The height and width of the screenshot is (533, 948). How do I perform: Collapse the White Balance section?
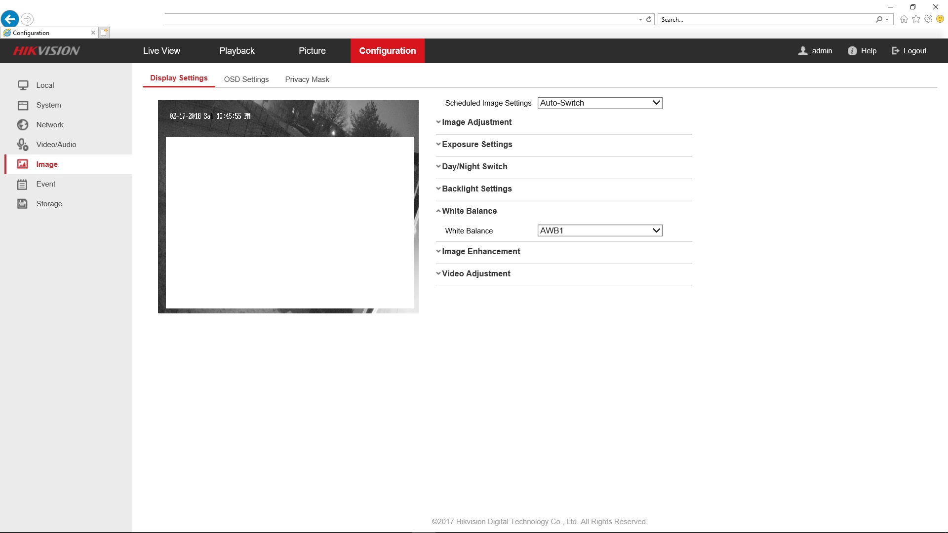click(x=469, y=211)
